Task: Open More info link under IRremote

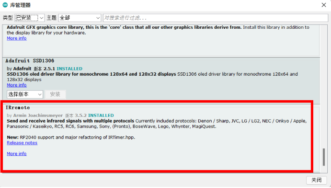Action: (x=17, y=153)
